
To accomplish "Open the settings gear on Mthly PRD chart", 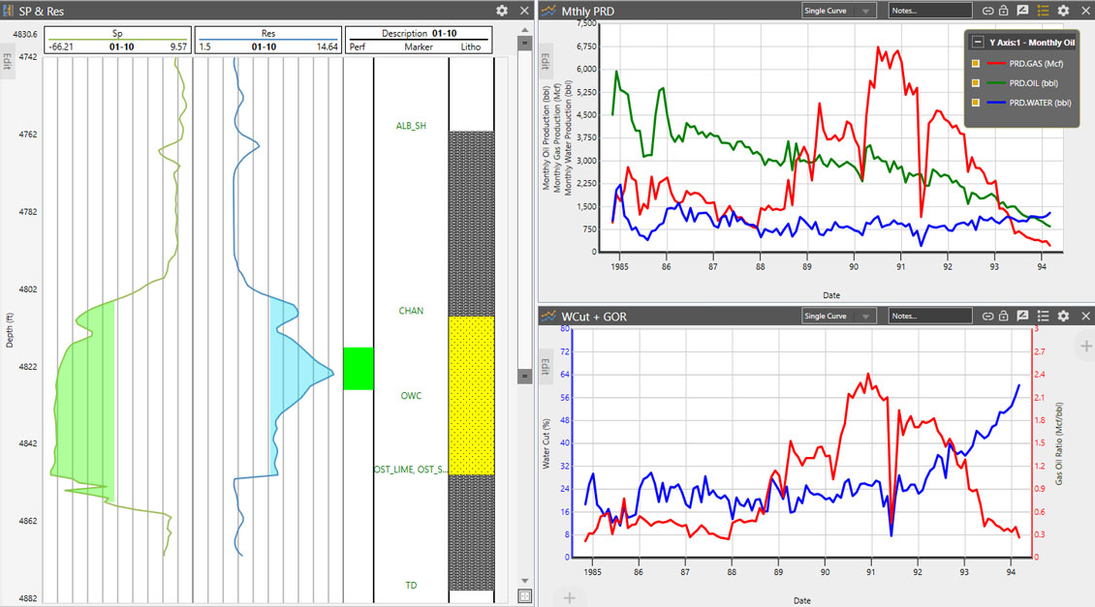I will [1062, 11].
